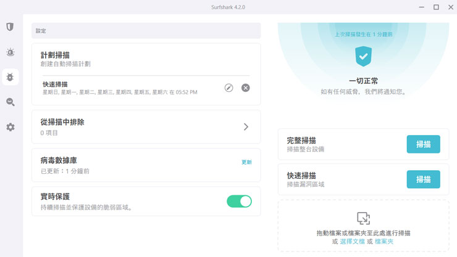Open the Alert siren tab in sidebar
The width and height of the screenshot is (457, 257).
[10, 52]
